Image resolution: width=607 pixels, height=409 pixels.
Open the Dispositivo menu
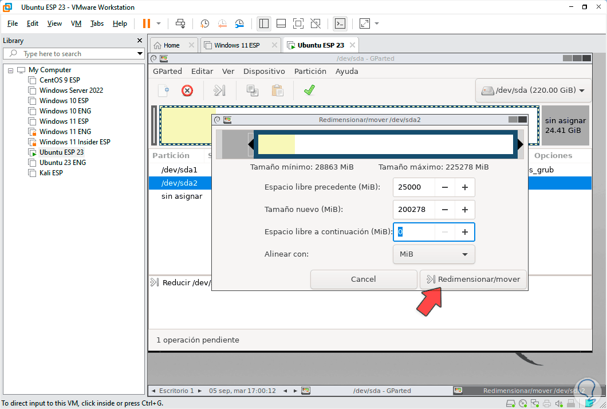[264, 71]
